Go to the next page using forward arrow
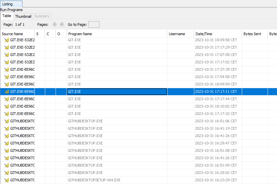The image size is (277, 184). pyautogui.click(x=62, y=24)
